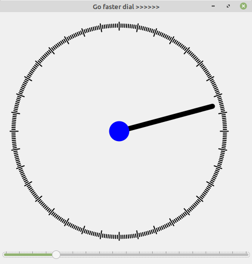Click the gray unfilled slider track at its middle
Image resolution: width=252 pixels, height=264 pixels.
(x=154, y=255)
